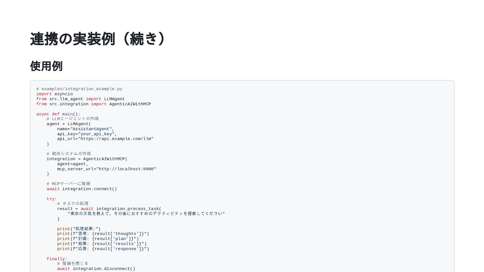Click the http://localhost:8000 URL string
The image size is (484, 272).
126,169
